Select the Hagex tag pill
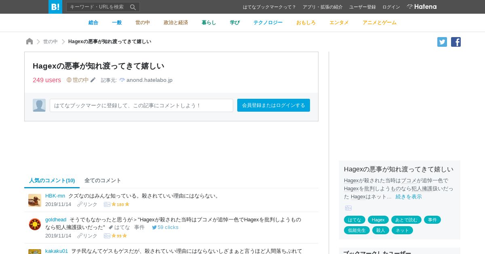Screen dimensions: 485x254 click(378, 220)
